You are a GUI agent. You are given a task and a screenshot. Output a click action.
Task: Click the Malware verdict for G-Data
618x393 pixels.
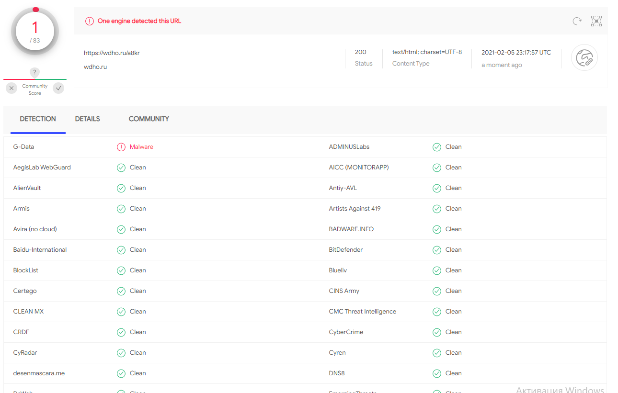pos(141,147)
